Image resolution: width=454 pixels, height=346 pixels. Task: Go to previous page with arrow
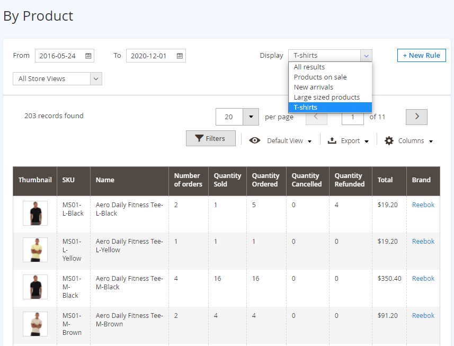[316, 117]
